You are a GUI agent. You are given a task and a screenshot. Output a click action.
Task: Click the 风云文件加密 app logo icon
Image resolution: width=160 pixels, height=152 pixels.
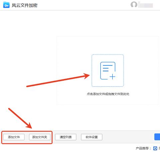[x=6, y=5]
